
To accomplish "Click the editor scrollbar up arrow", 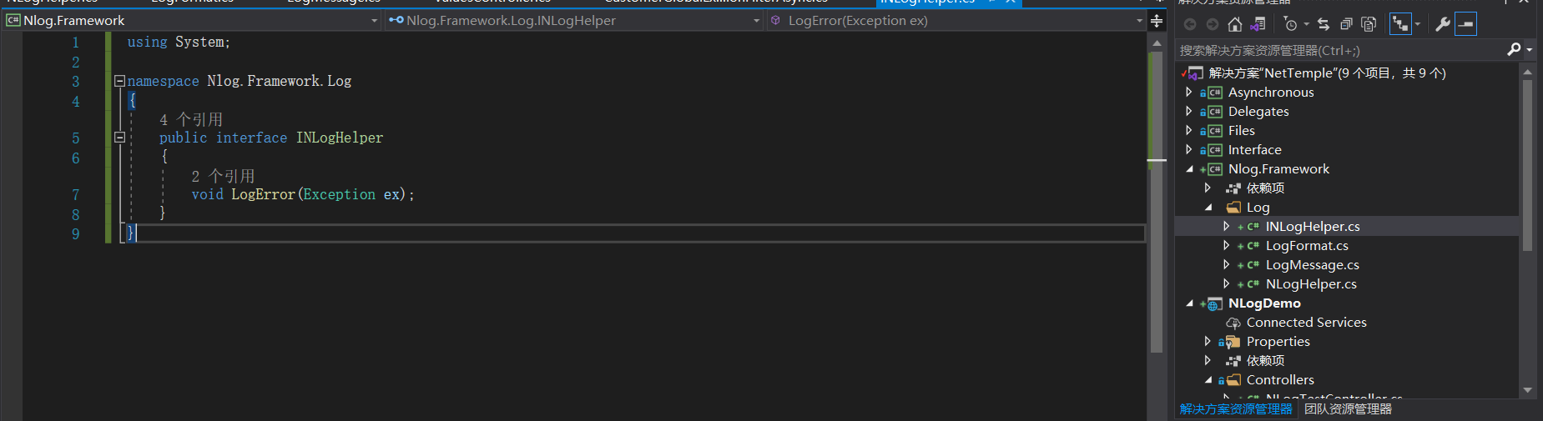I will click(x=1157, y=43).
